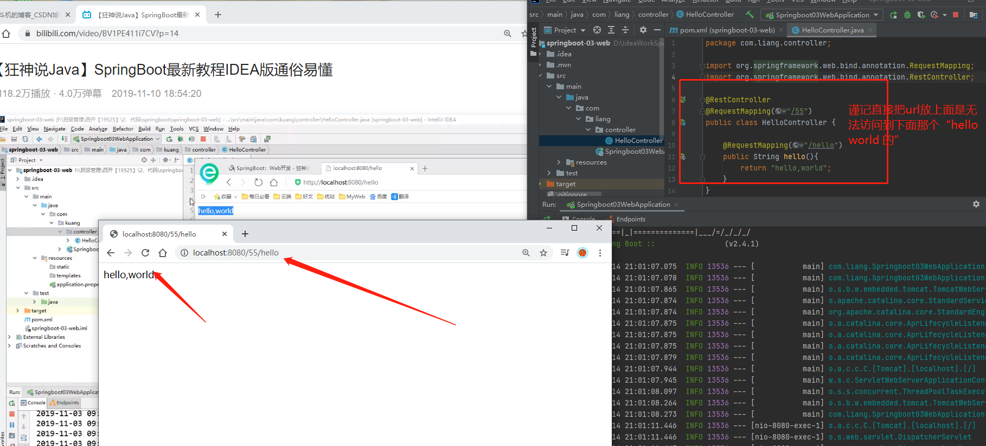Click the Build hammer icon in IntelliJ toolbar
The width and height of the screenshot is (986, 446).
point(750,15)
